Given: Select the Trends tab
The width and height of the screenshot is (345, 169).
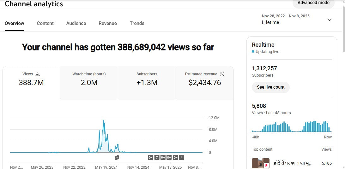Looking at the screenshot, I should click(x=137, y=23).
